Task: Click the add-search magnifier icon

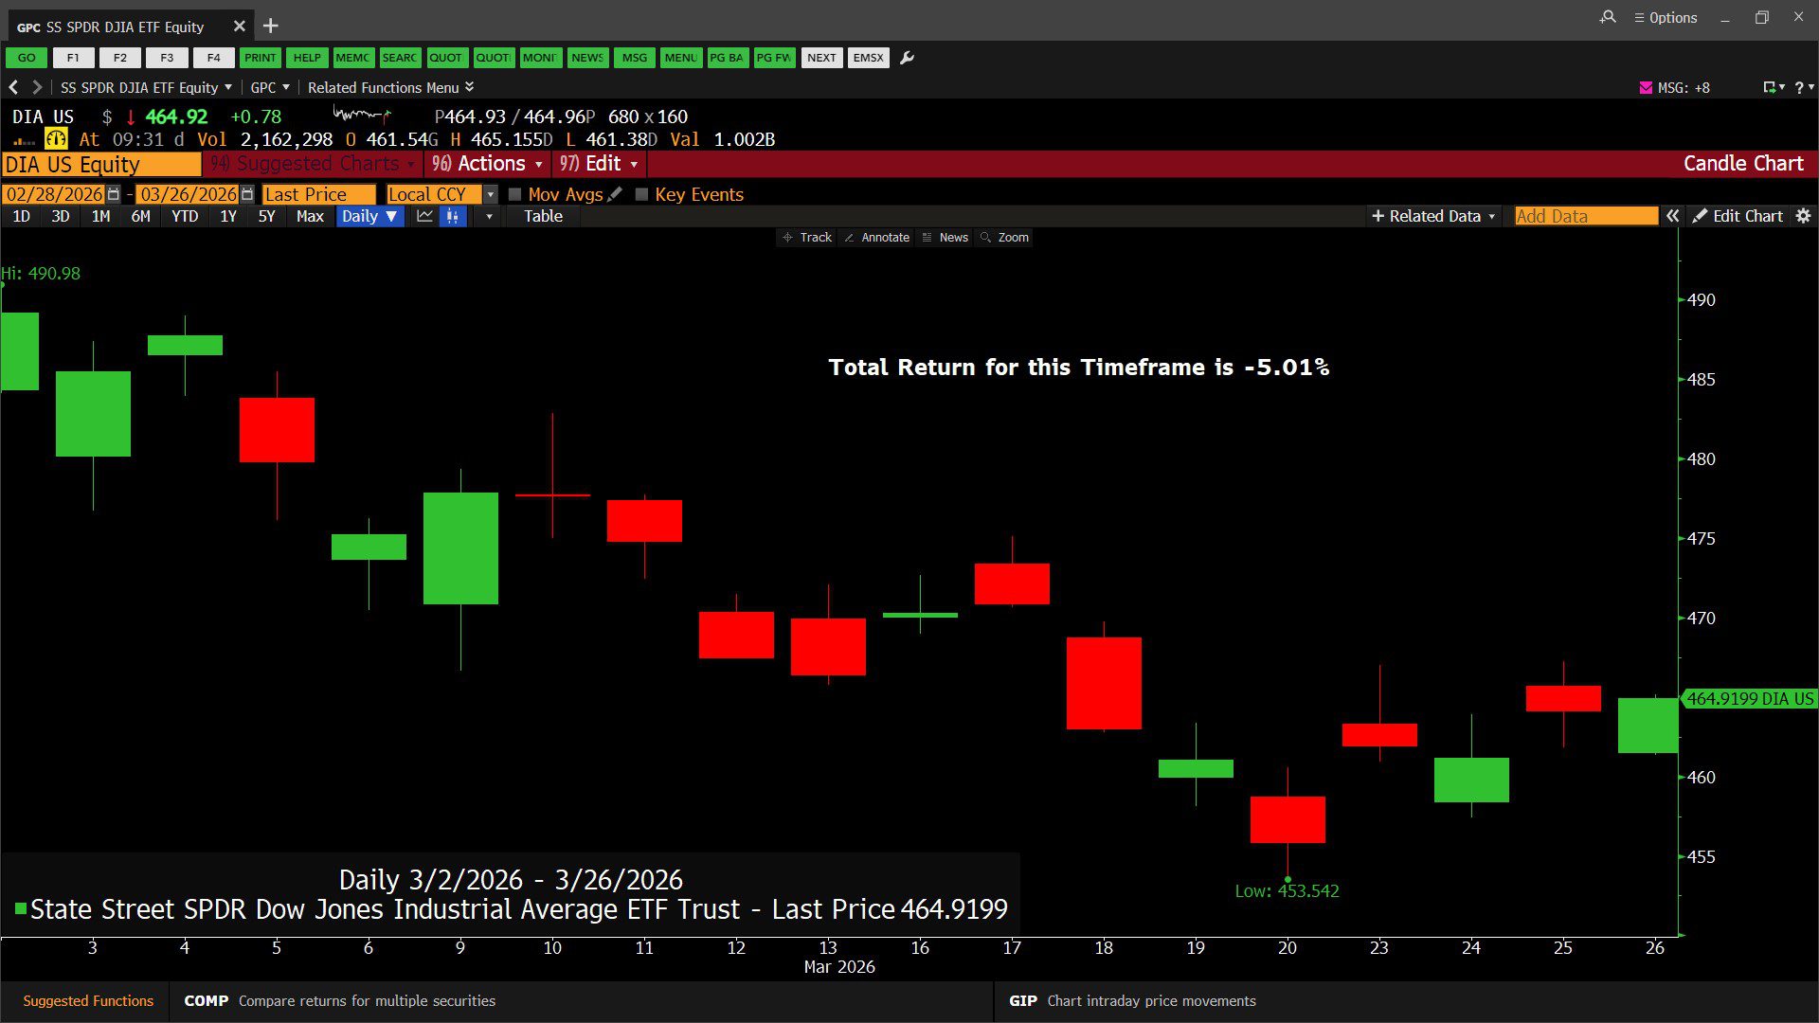Action: point(1608,17)
